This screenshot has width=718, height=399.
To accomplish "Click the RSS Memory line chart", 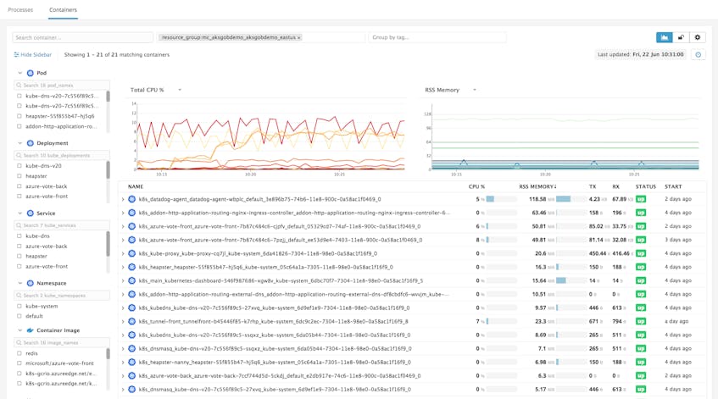I will click(565, 137).
